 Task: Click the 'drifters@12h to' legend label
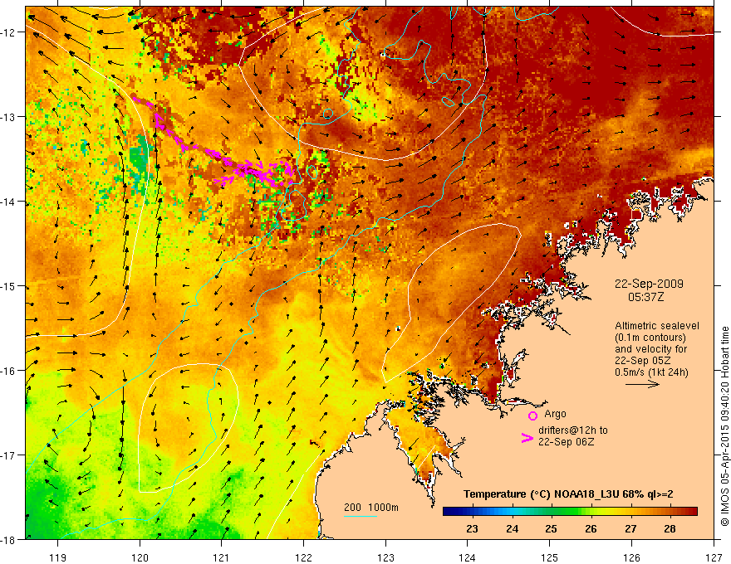click(573, 430)
